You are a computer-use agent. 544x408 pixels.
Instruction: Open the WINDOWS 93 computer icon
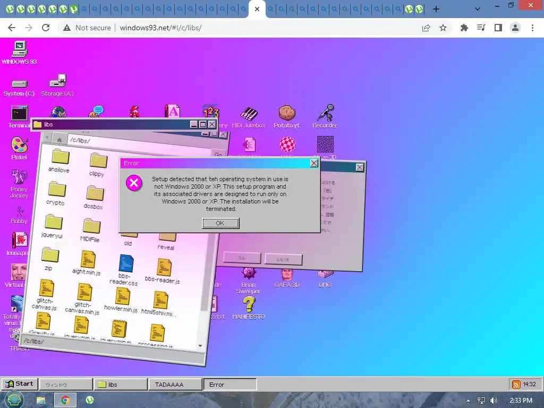[x=20, y=53]
